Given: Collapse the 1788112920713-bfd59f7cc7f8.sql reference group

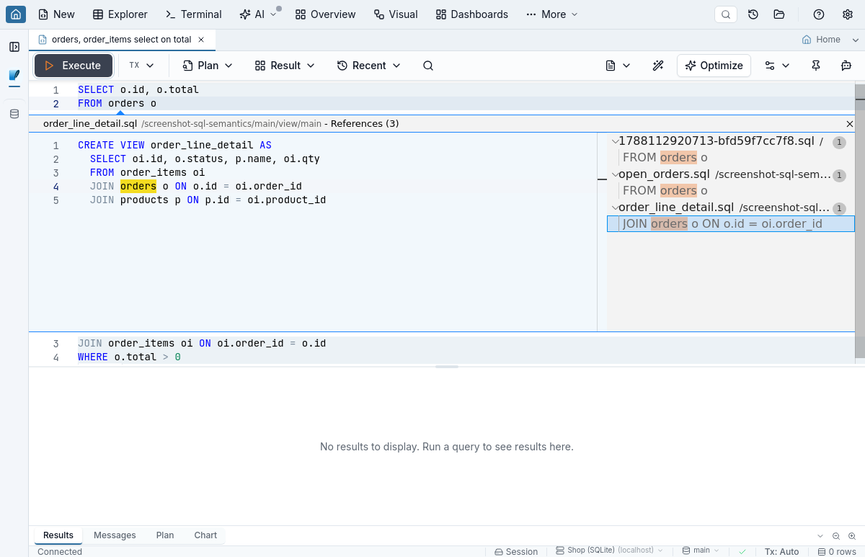Looking at the screenshot, I should [616, 141].
